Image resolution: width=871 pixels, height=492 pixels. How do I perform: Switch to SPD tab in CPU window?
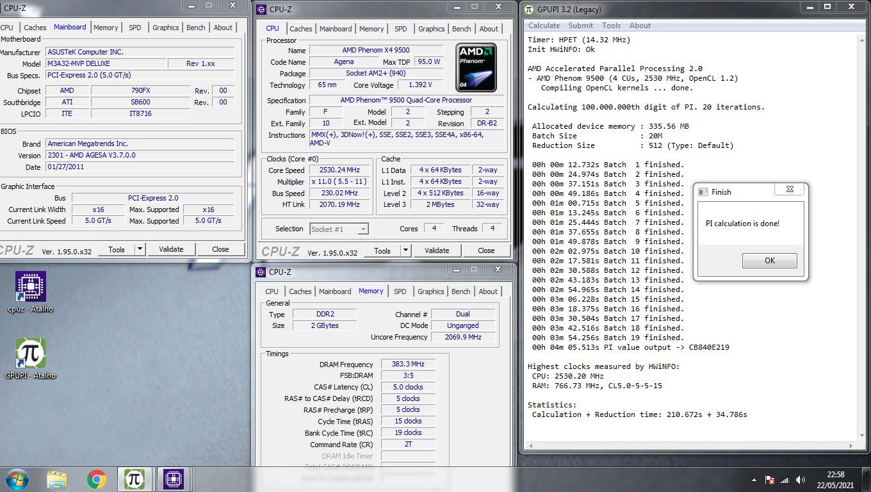tap(401, 29)
